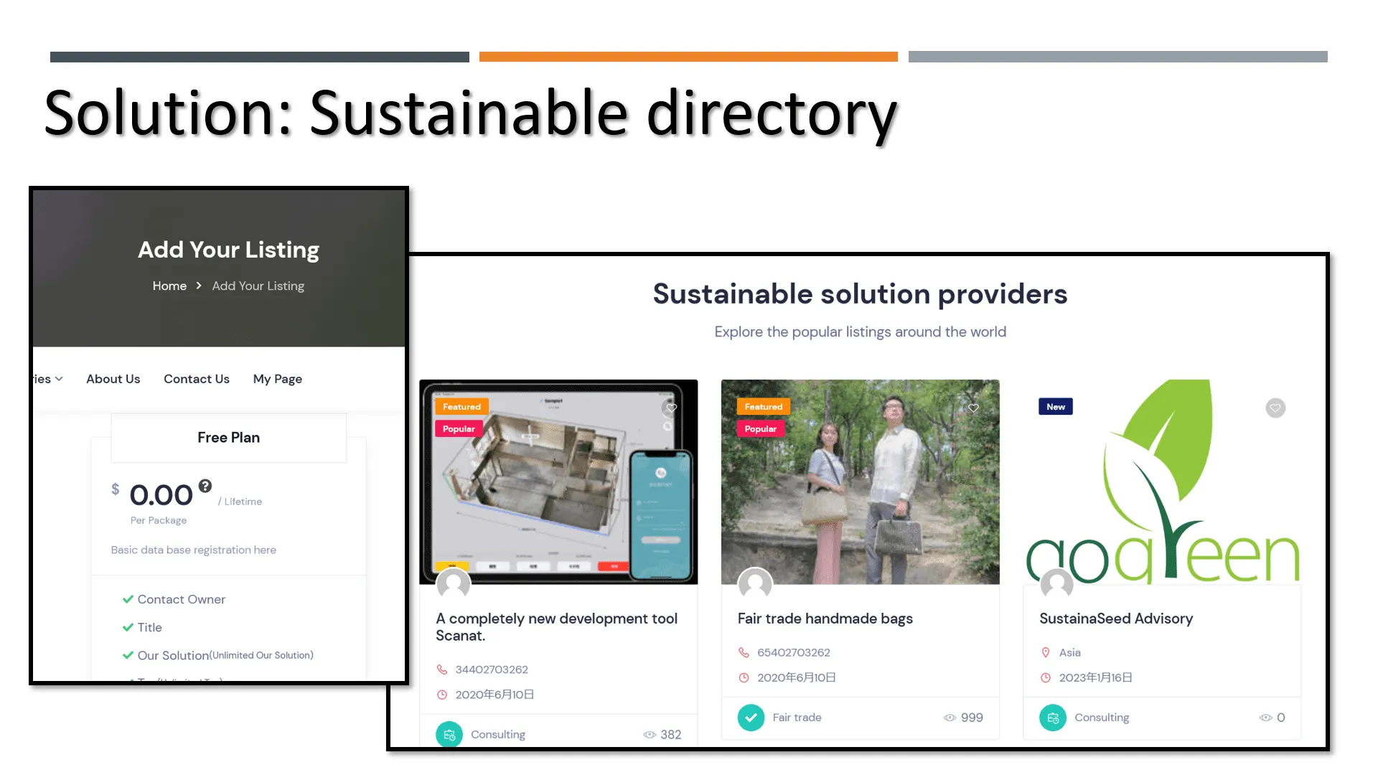The image size is (1378, 775).
Task: Click the breadcrumb chevron after Home
Action: point(199,286)
